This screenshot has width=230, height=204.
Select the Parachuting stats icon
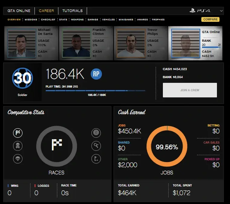tap(18, 159)
